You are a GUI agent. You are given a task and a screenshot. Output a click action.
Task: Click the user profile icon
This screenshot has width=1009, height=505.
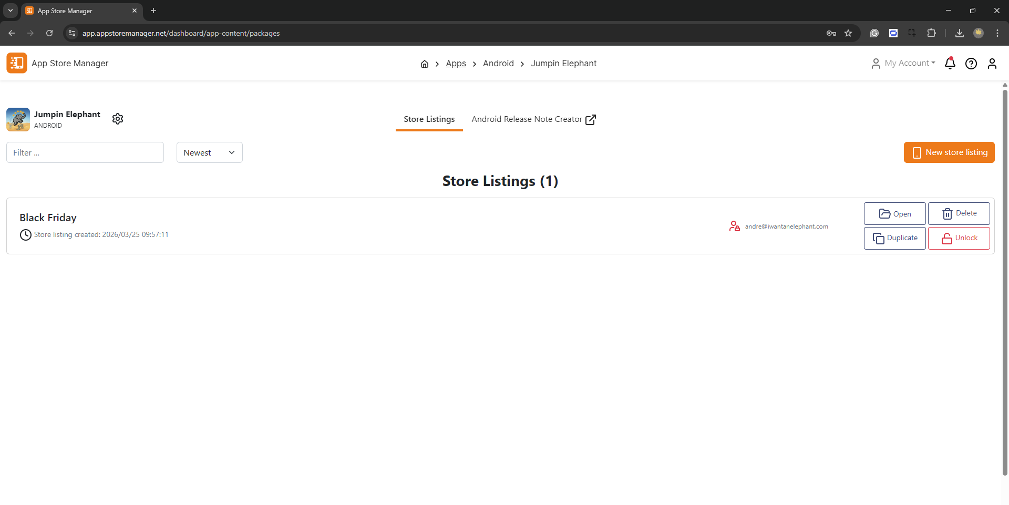(x=992, y=64)
